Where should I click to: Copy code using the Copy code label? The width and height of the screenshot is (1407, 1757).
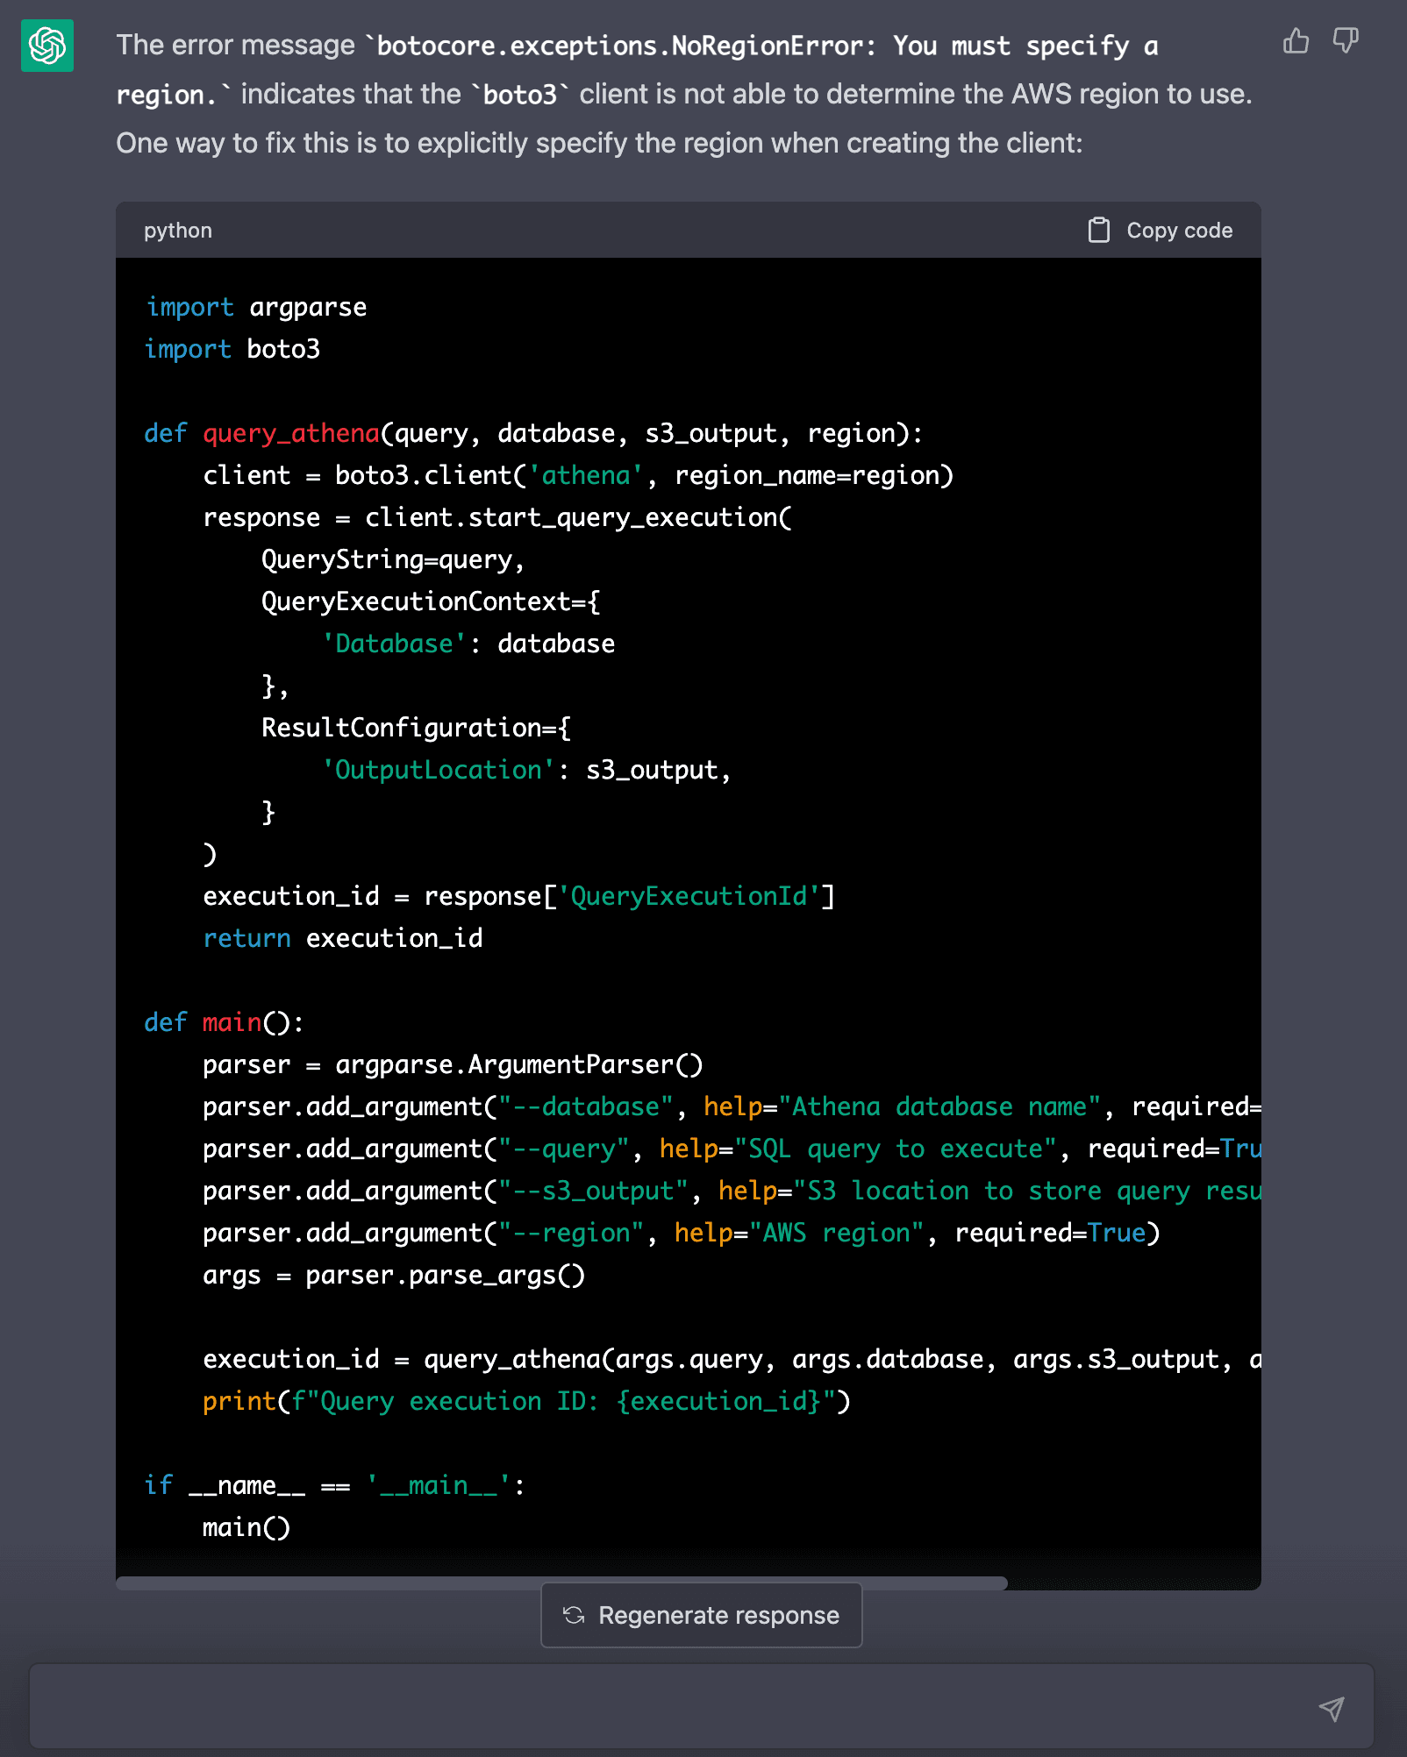[x=1179, y=231]
